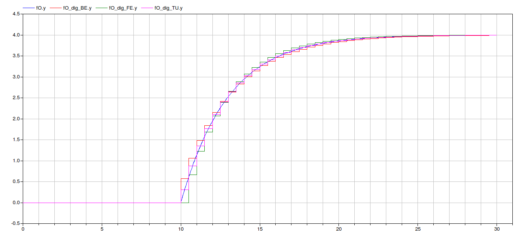Image resolution: width=522 pixels, height=233 pixels.
Task: Click the y-axis tick label 0.0
Action: (17, 203)
